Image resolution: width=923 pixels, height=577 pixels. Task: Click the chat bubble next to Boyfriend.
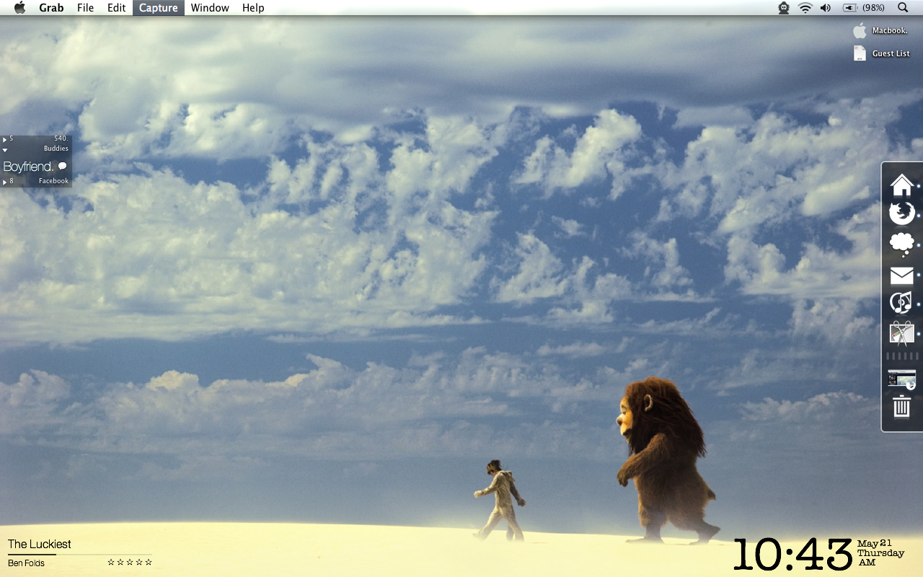pos(62,166)
